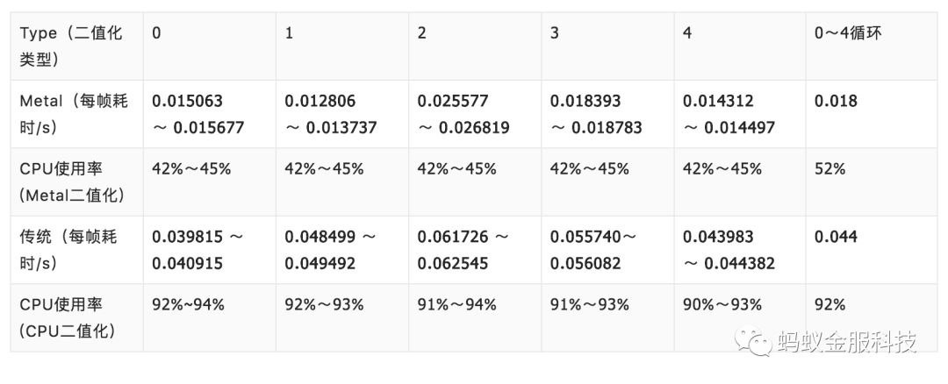This screenshot has height=384, width=948.
Task: Select the cell showing 0.012806～0.013737
Action: (x=331, y=114)
